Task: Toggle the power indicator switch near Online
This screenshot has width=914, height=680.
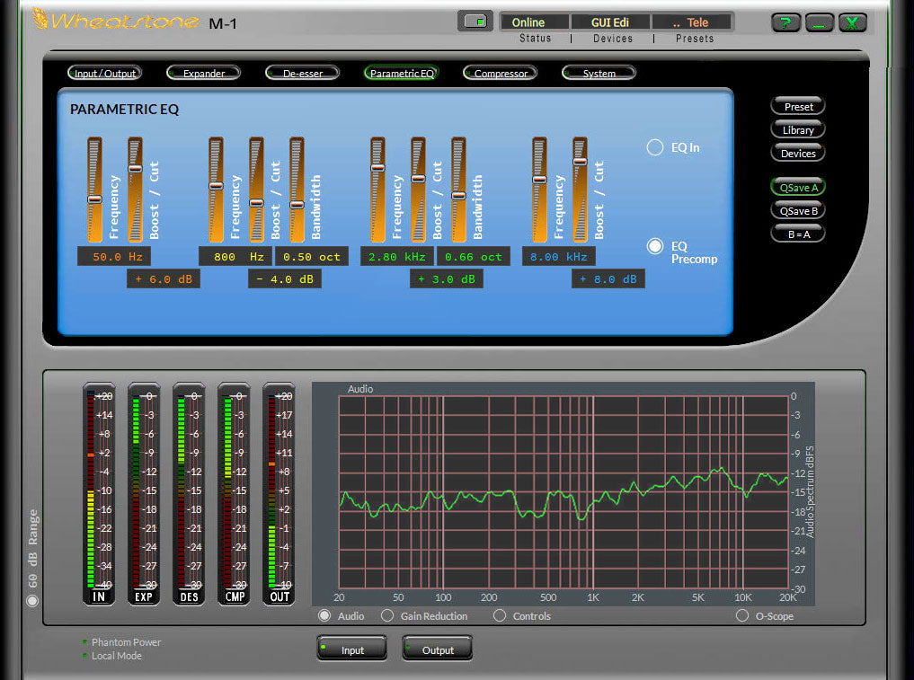Action: point(475,22)
